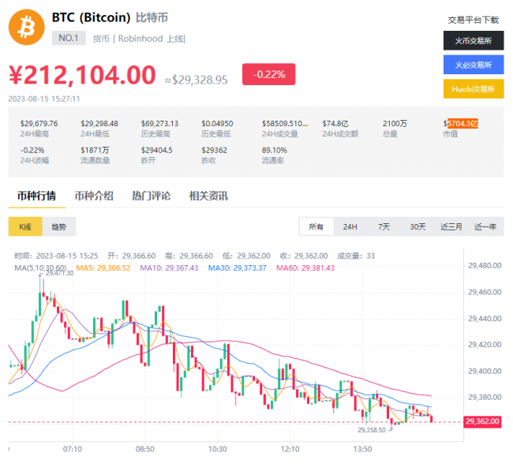This screenshot has height=471, width=513.
Task: Select the 趋势 chart mode
Action: pyautogui.click(x=59, y=226)
